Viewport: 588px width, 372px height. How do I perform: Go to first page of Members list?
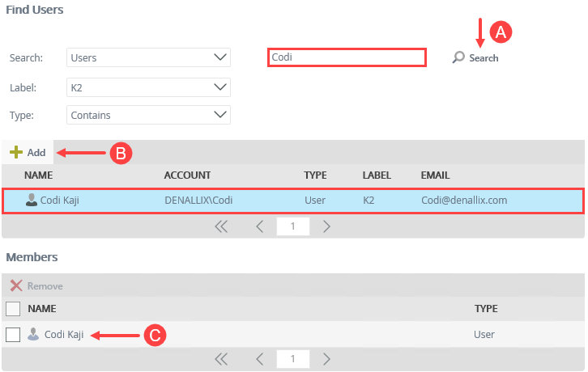221,359
